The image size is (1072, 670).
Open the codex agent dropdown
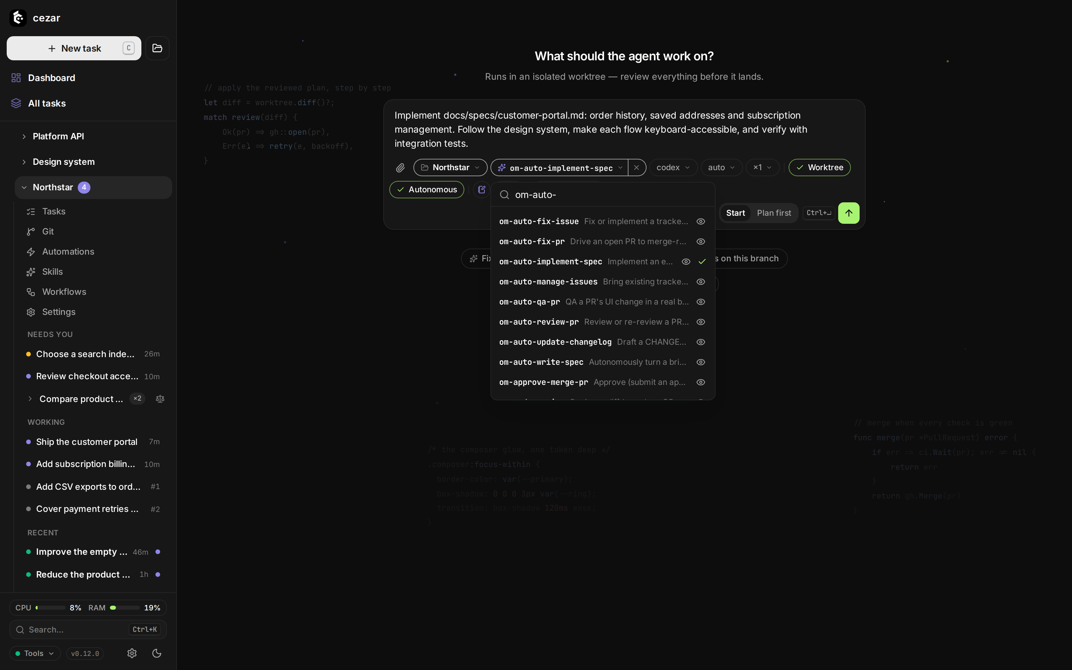coord(673,167)
